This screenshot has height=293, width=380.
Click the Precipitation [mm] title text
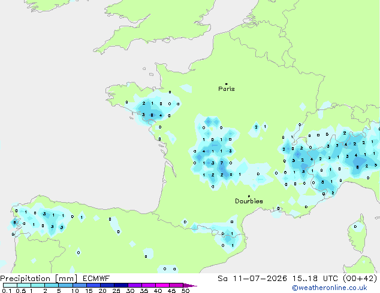[39, 279]
